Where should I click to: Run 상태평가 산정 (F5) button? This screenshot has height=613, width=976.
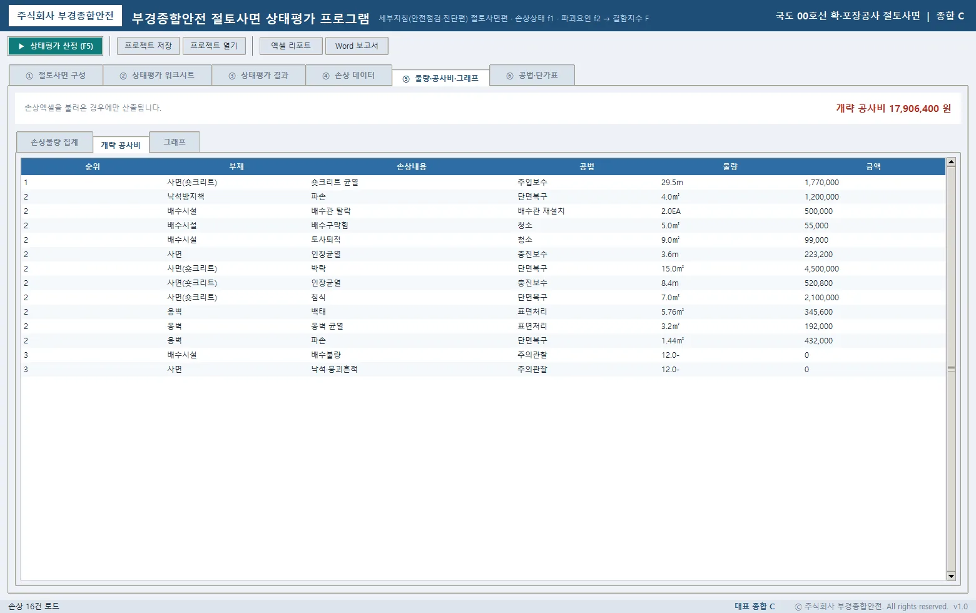(55, 46)
